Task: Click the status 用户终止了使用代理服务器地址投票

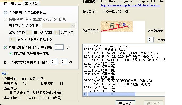Action: point(37,93)
